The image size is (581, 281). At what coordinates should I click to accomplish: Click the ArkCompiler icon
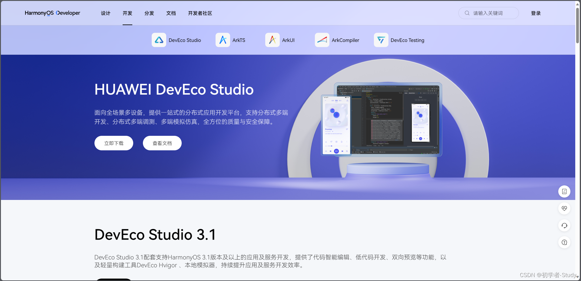click(322, 40)
